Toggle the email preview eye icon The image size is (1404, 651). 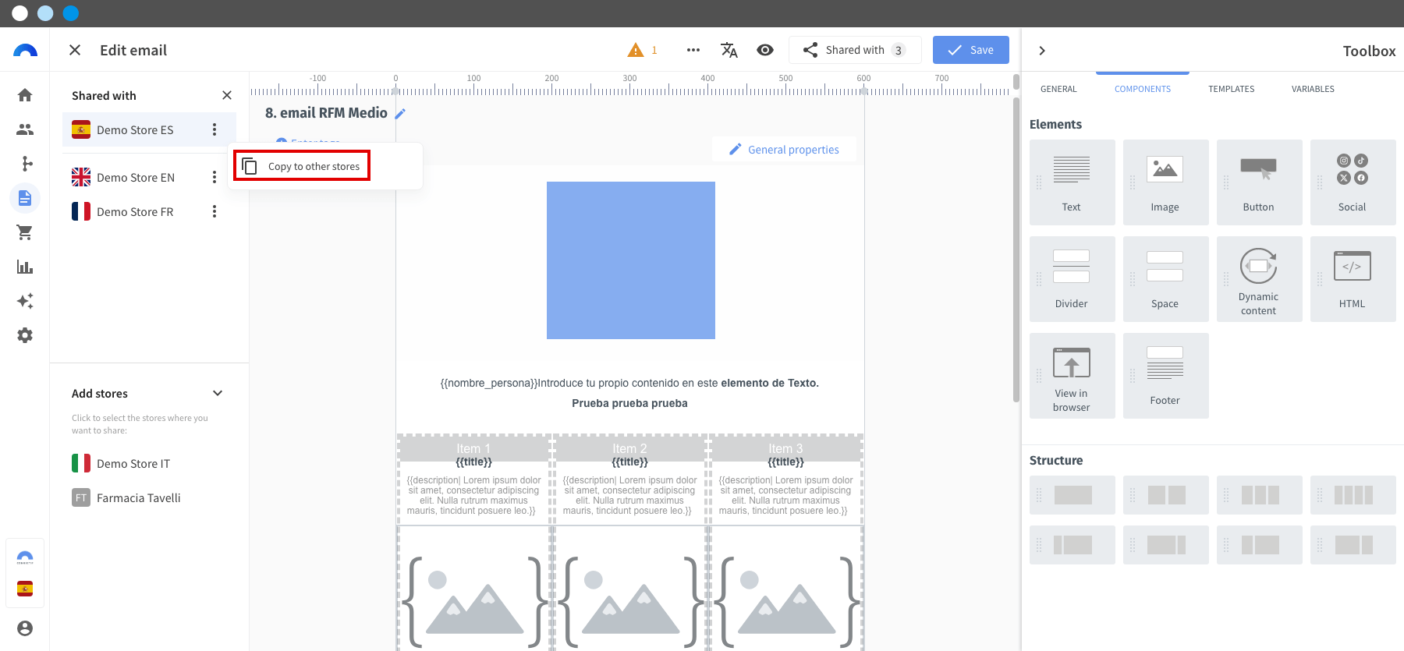(765, 50)
